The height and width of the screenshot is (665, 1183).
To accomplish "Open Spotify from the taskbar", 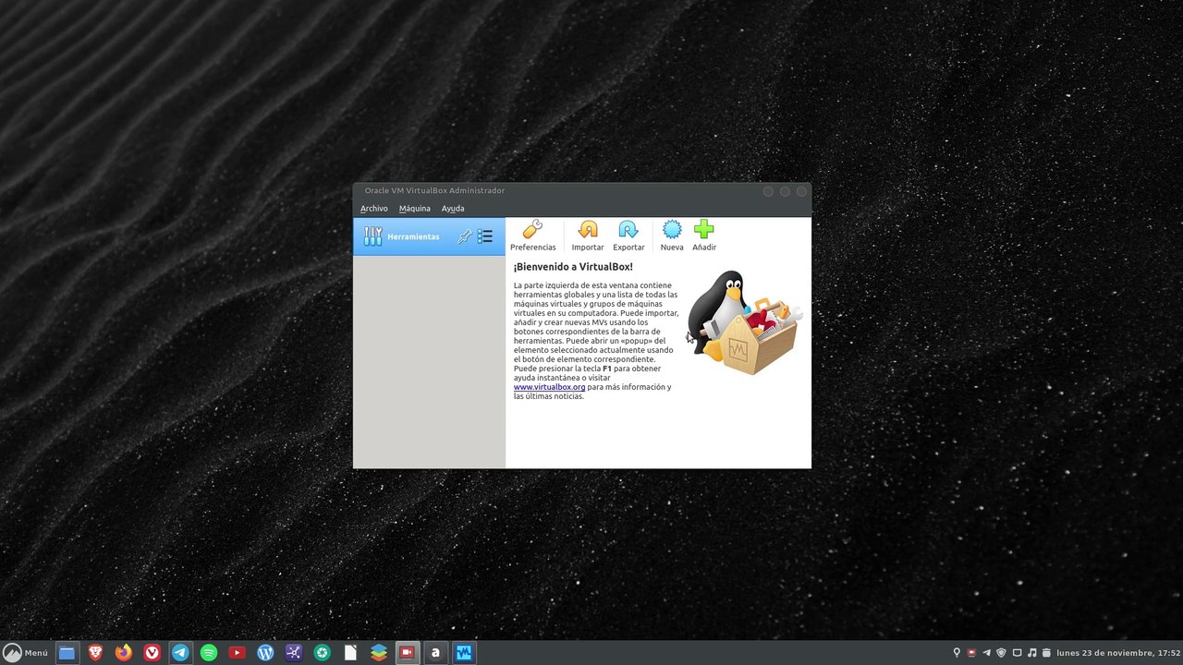I will 209,653.
